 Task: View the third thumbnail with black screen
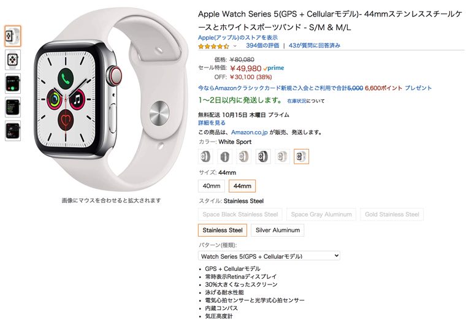(13, 83)
